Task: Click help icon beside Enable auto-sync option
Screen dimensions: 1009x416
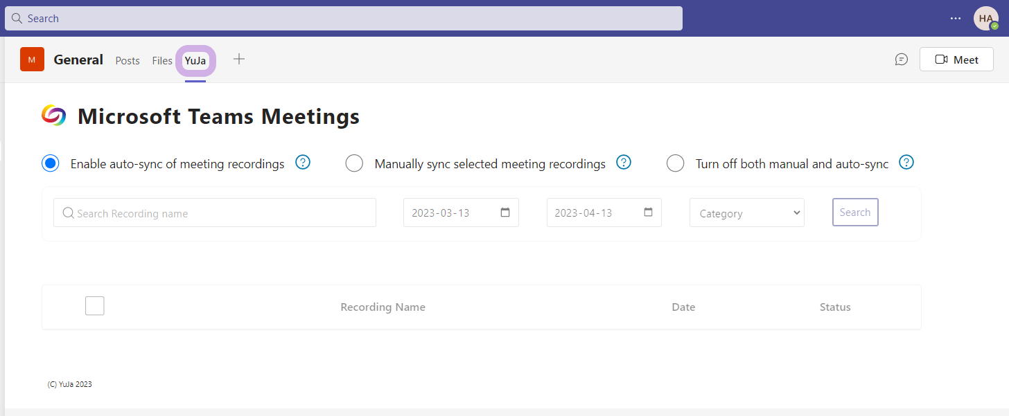Action: (303, 163)
